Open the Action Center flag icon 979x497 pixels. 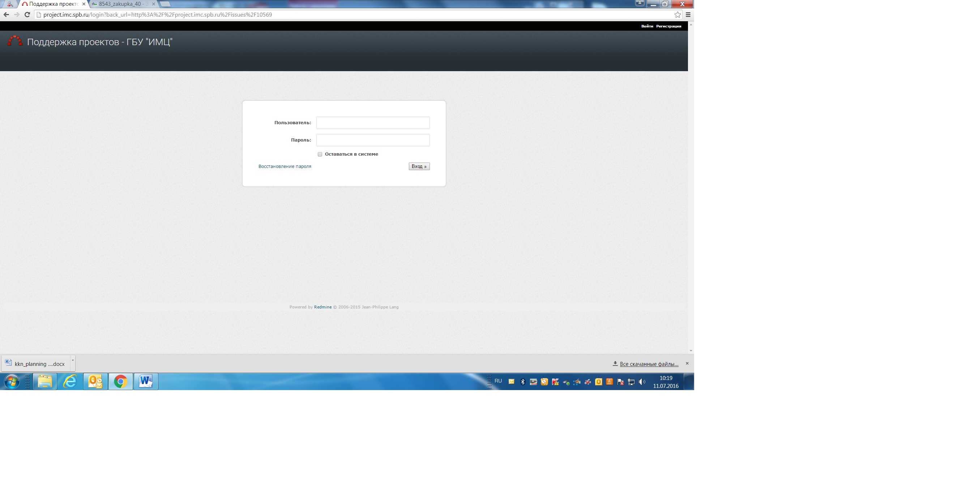[621, 382]
